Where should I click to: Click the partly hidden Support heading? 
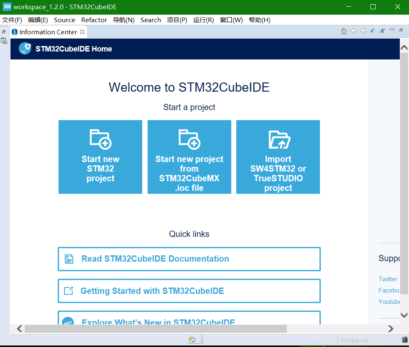(x=389, y=258)
